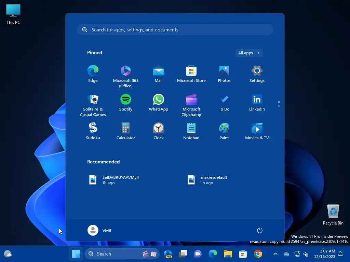Launch WhatsApp
This screenshot has width=350, height=262.
(x=159, y=103)
